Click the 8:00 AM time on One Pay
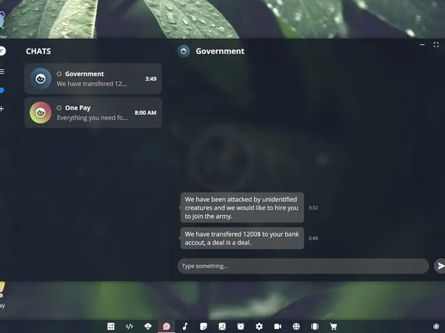The image size is (445, 333). pyautogui.click(x=145, y=112)
